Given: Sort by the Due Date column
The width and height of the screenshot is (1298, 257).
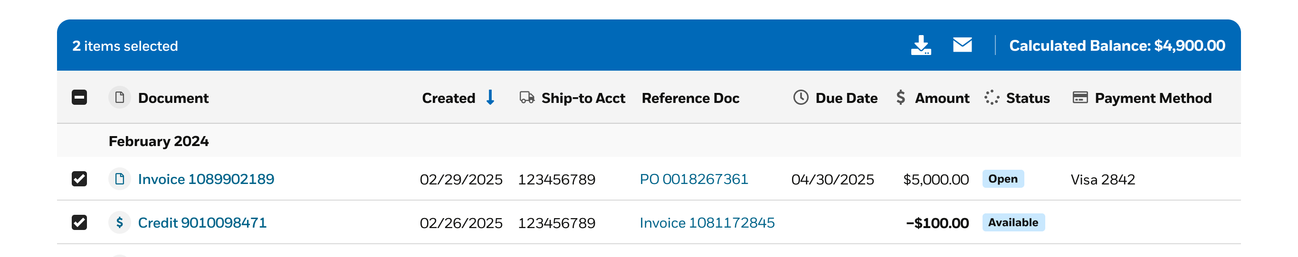Looking at the screenshot, I should pyautogui.click(x=846, y=98).
